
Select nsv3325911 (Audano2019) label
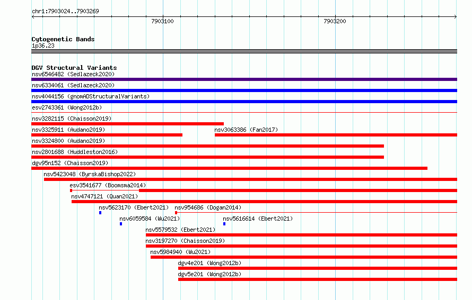(x=68, y=130)
